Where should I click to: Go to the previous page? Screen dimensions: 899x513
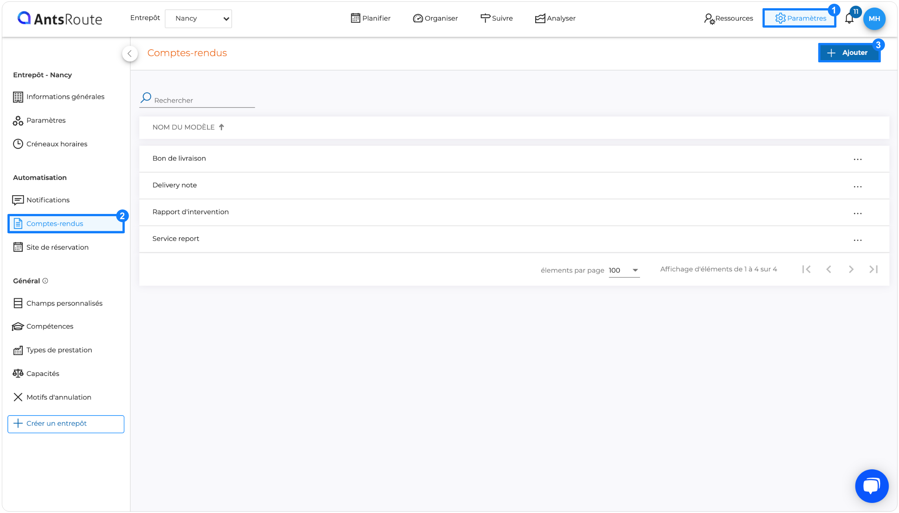(828, 269)
